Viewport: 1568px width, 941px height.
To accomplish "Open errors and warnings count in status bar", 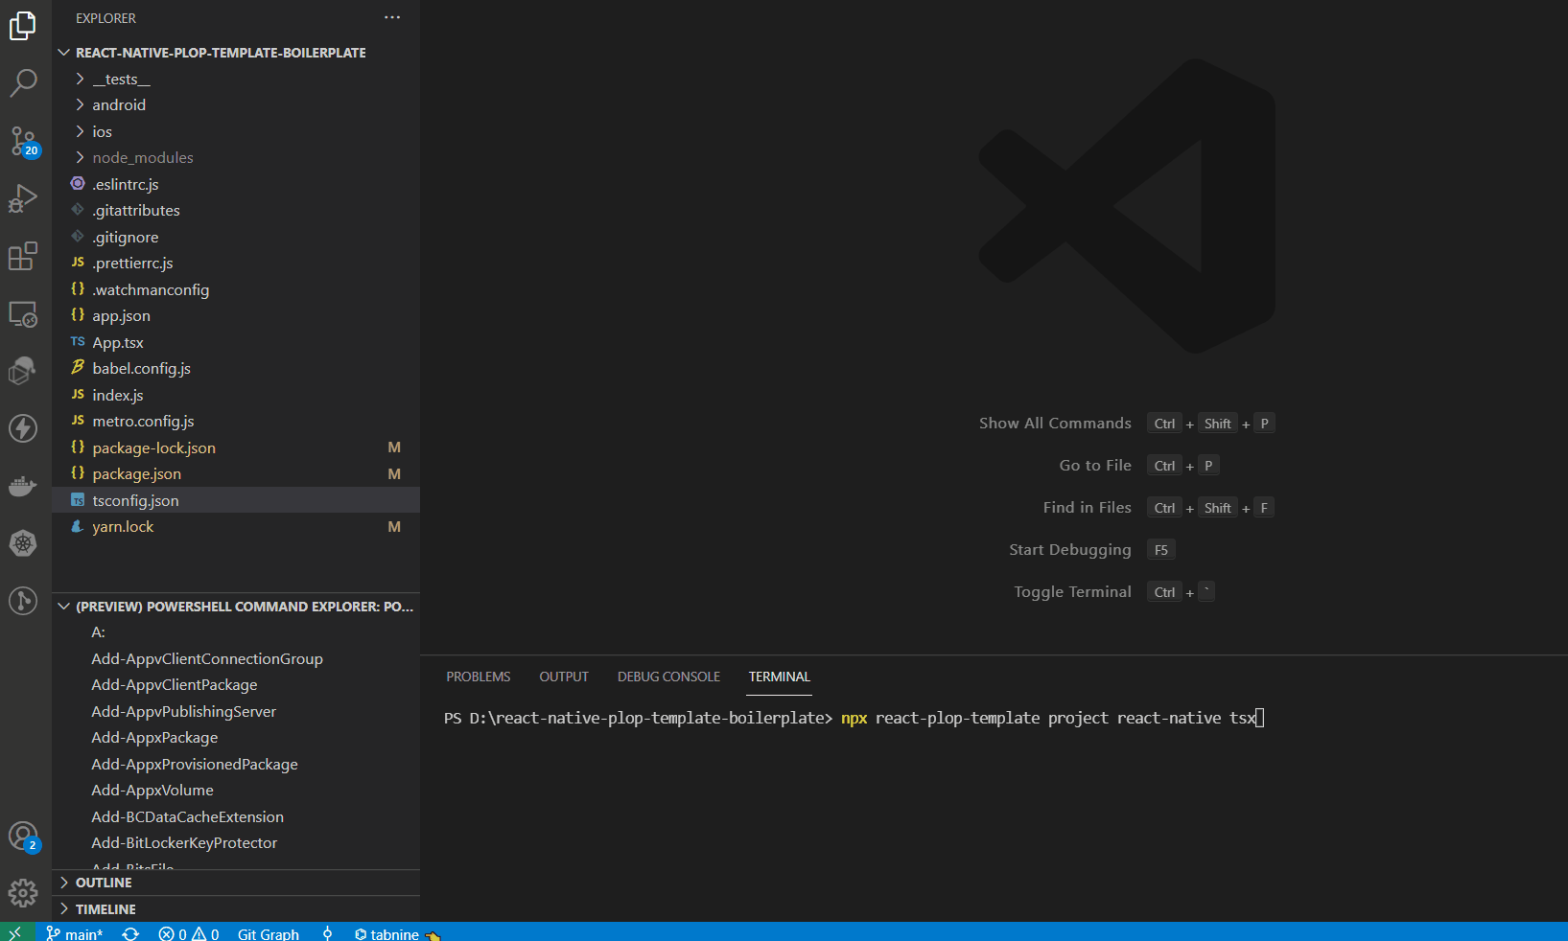I will click(x=189, y=933).
